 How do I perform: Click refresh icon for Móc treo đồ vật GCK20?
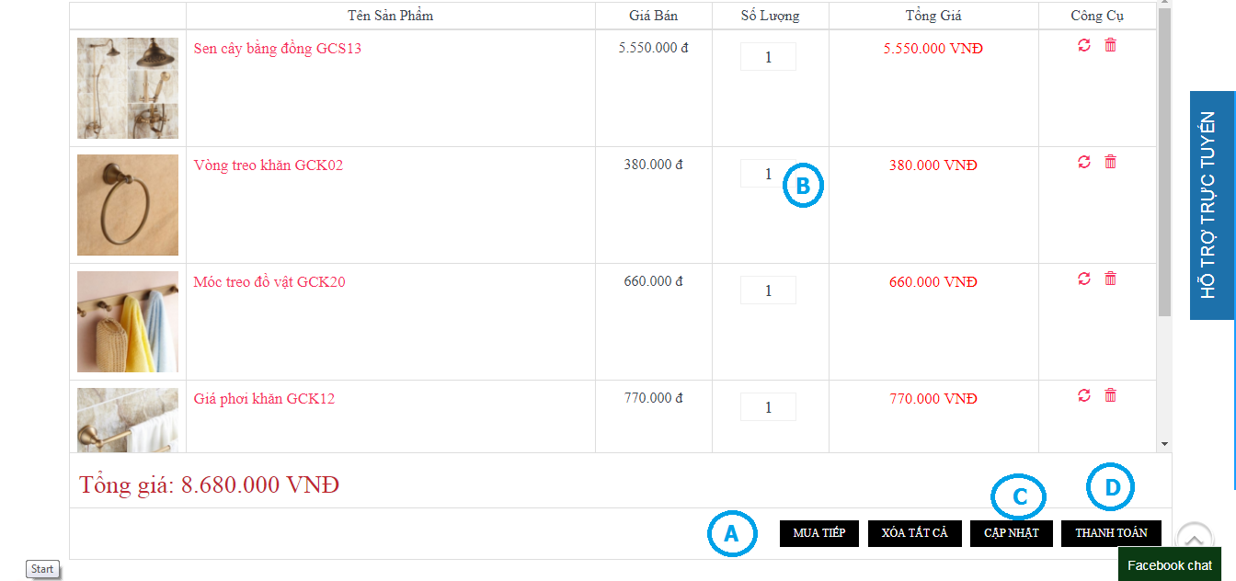click(x=1084, y=279)
